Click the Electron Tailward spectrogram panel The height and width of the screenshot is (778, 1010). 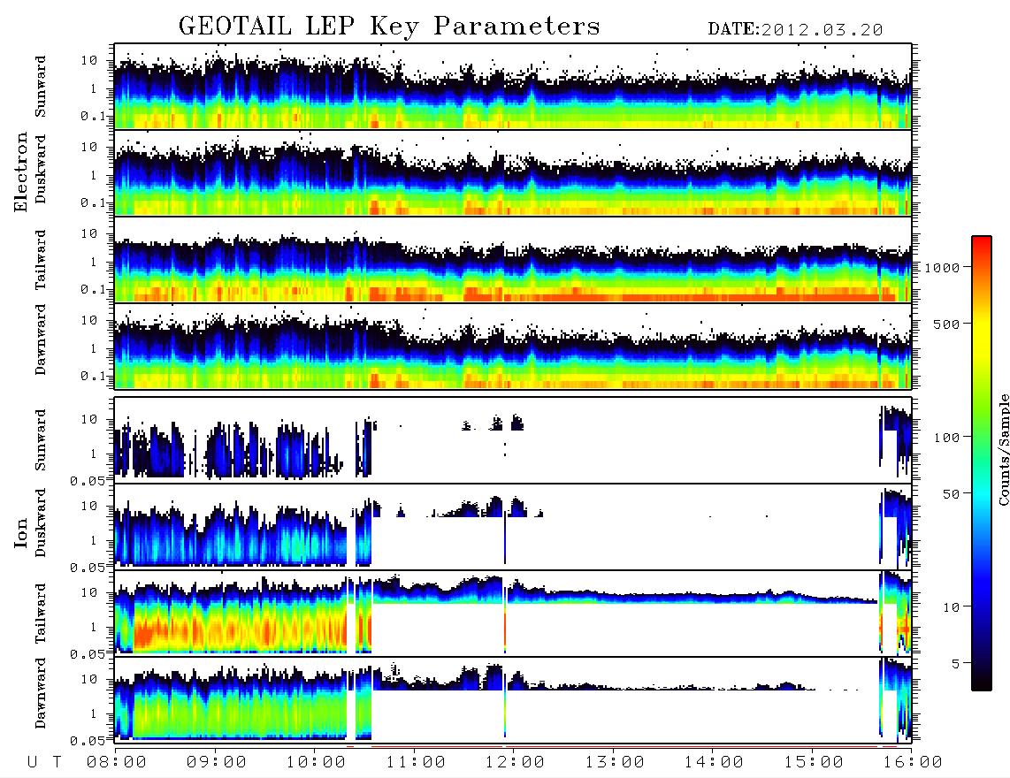point(513,260)
